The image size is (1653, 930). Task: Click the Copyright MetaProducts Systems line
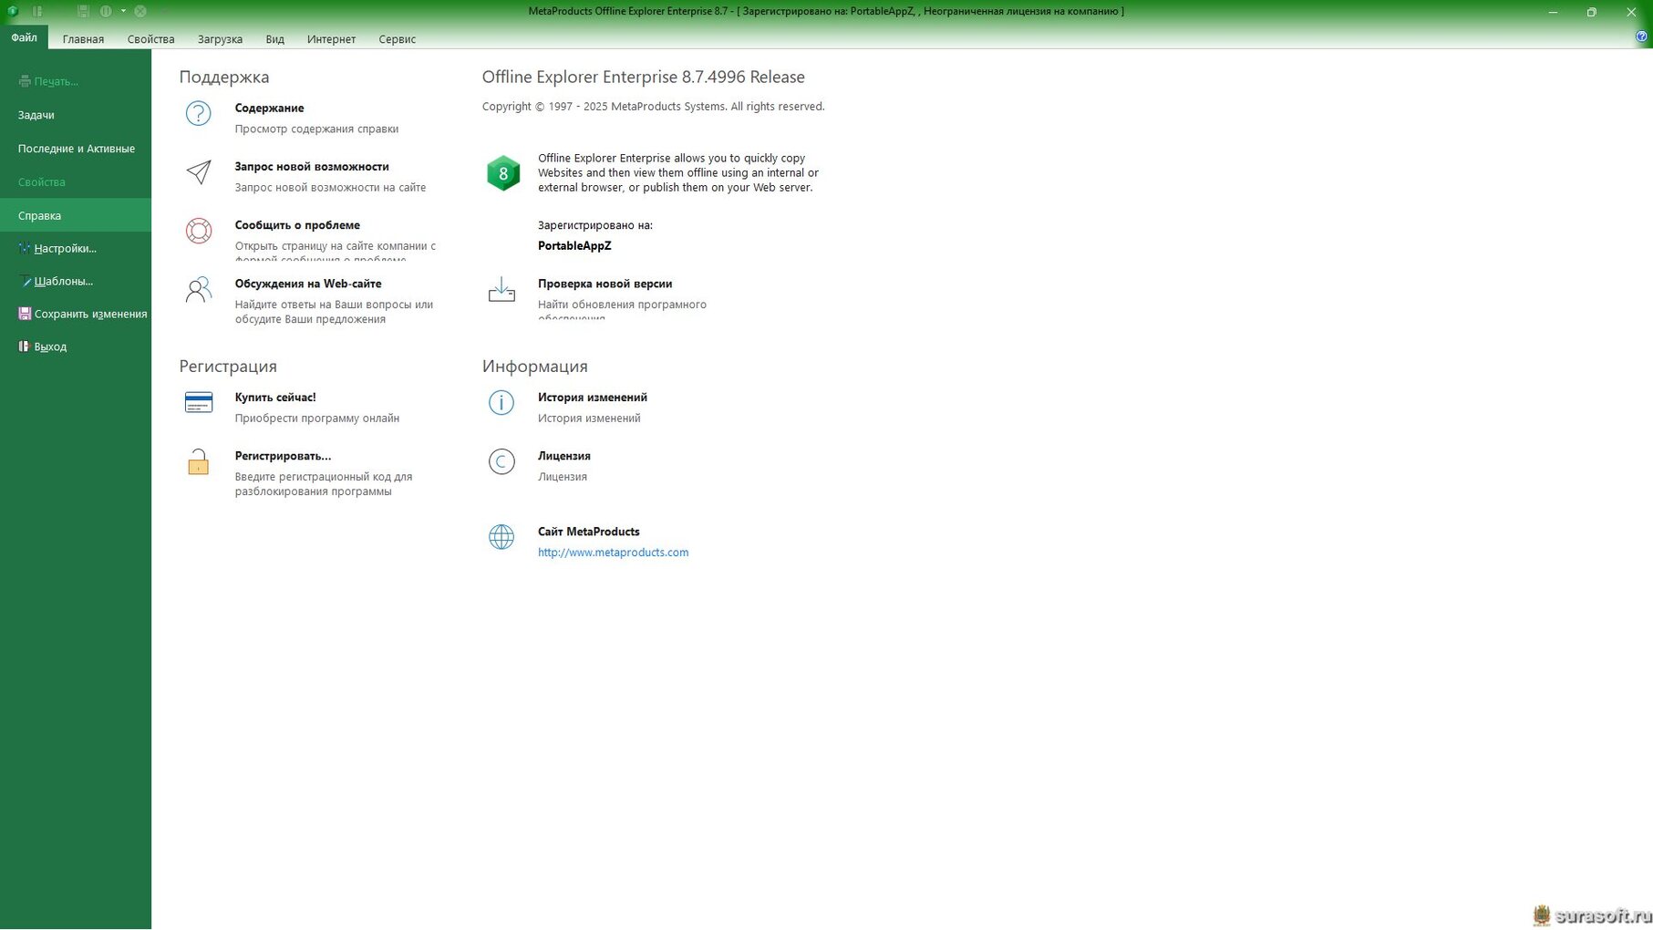coord(653,106)
